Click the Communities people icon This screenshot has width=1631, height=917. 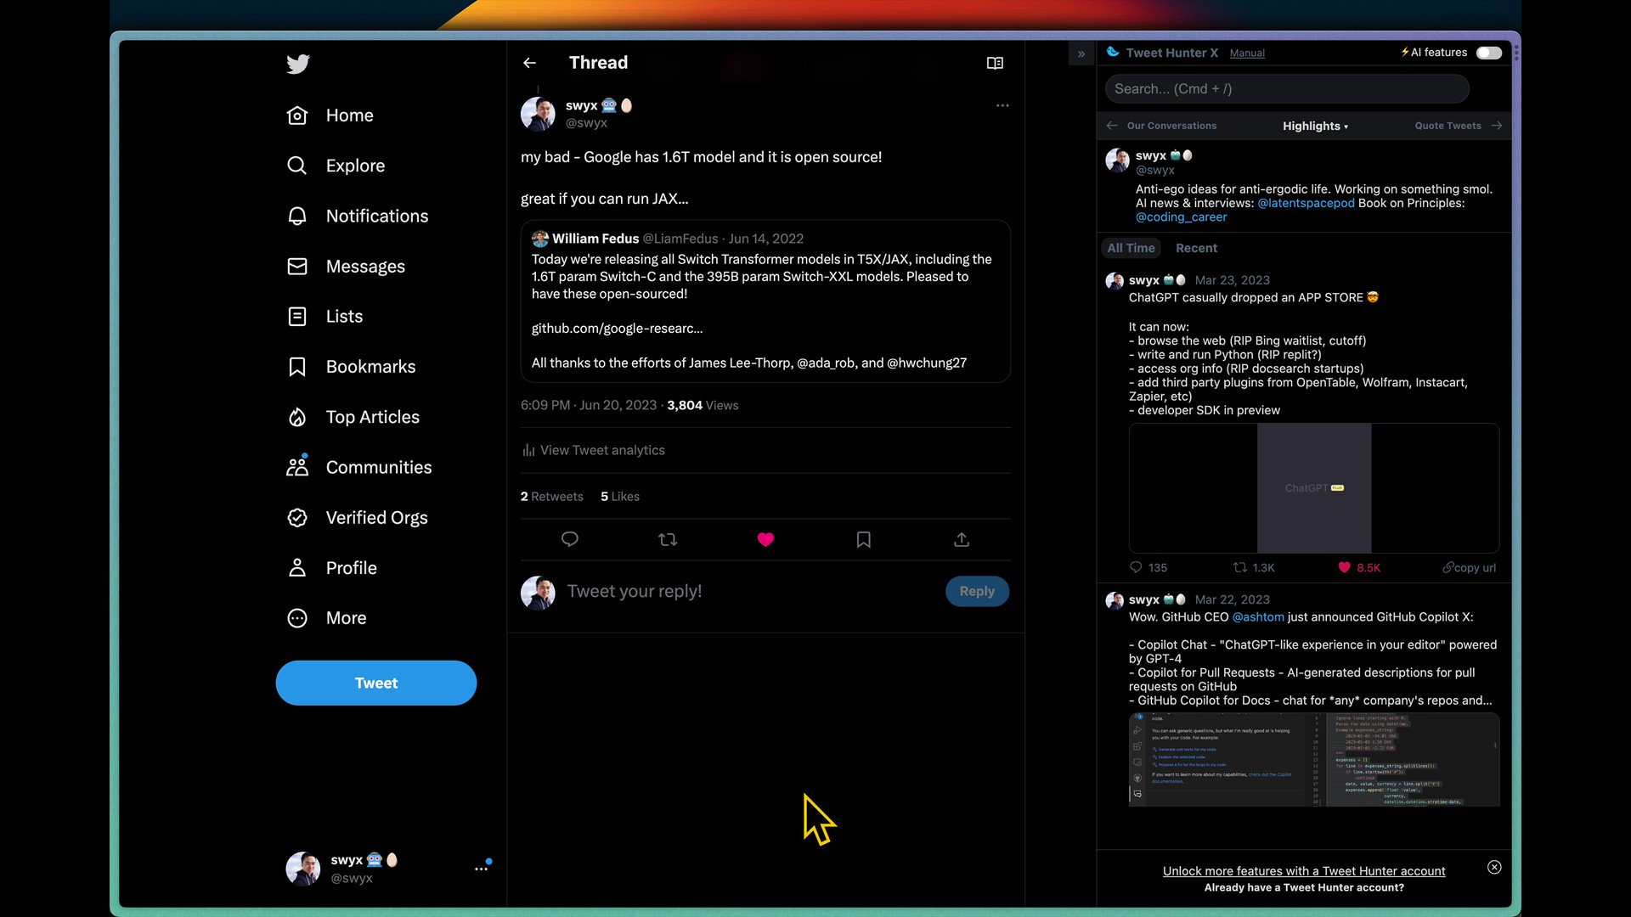click(x=297, y=467)
